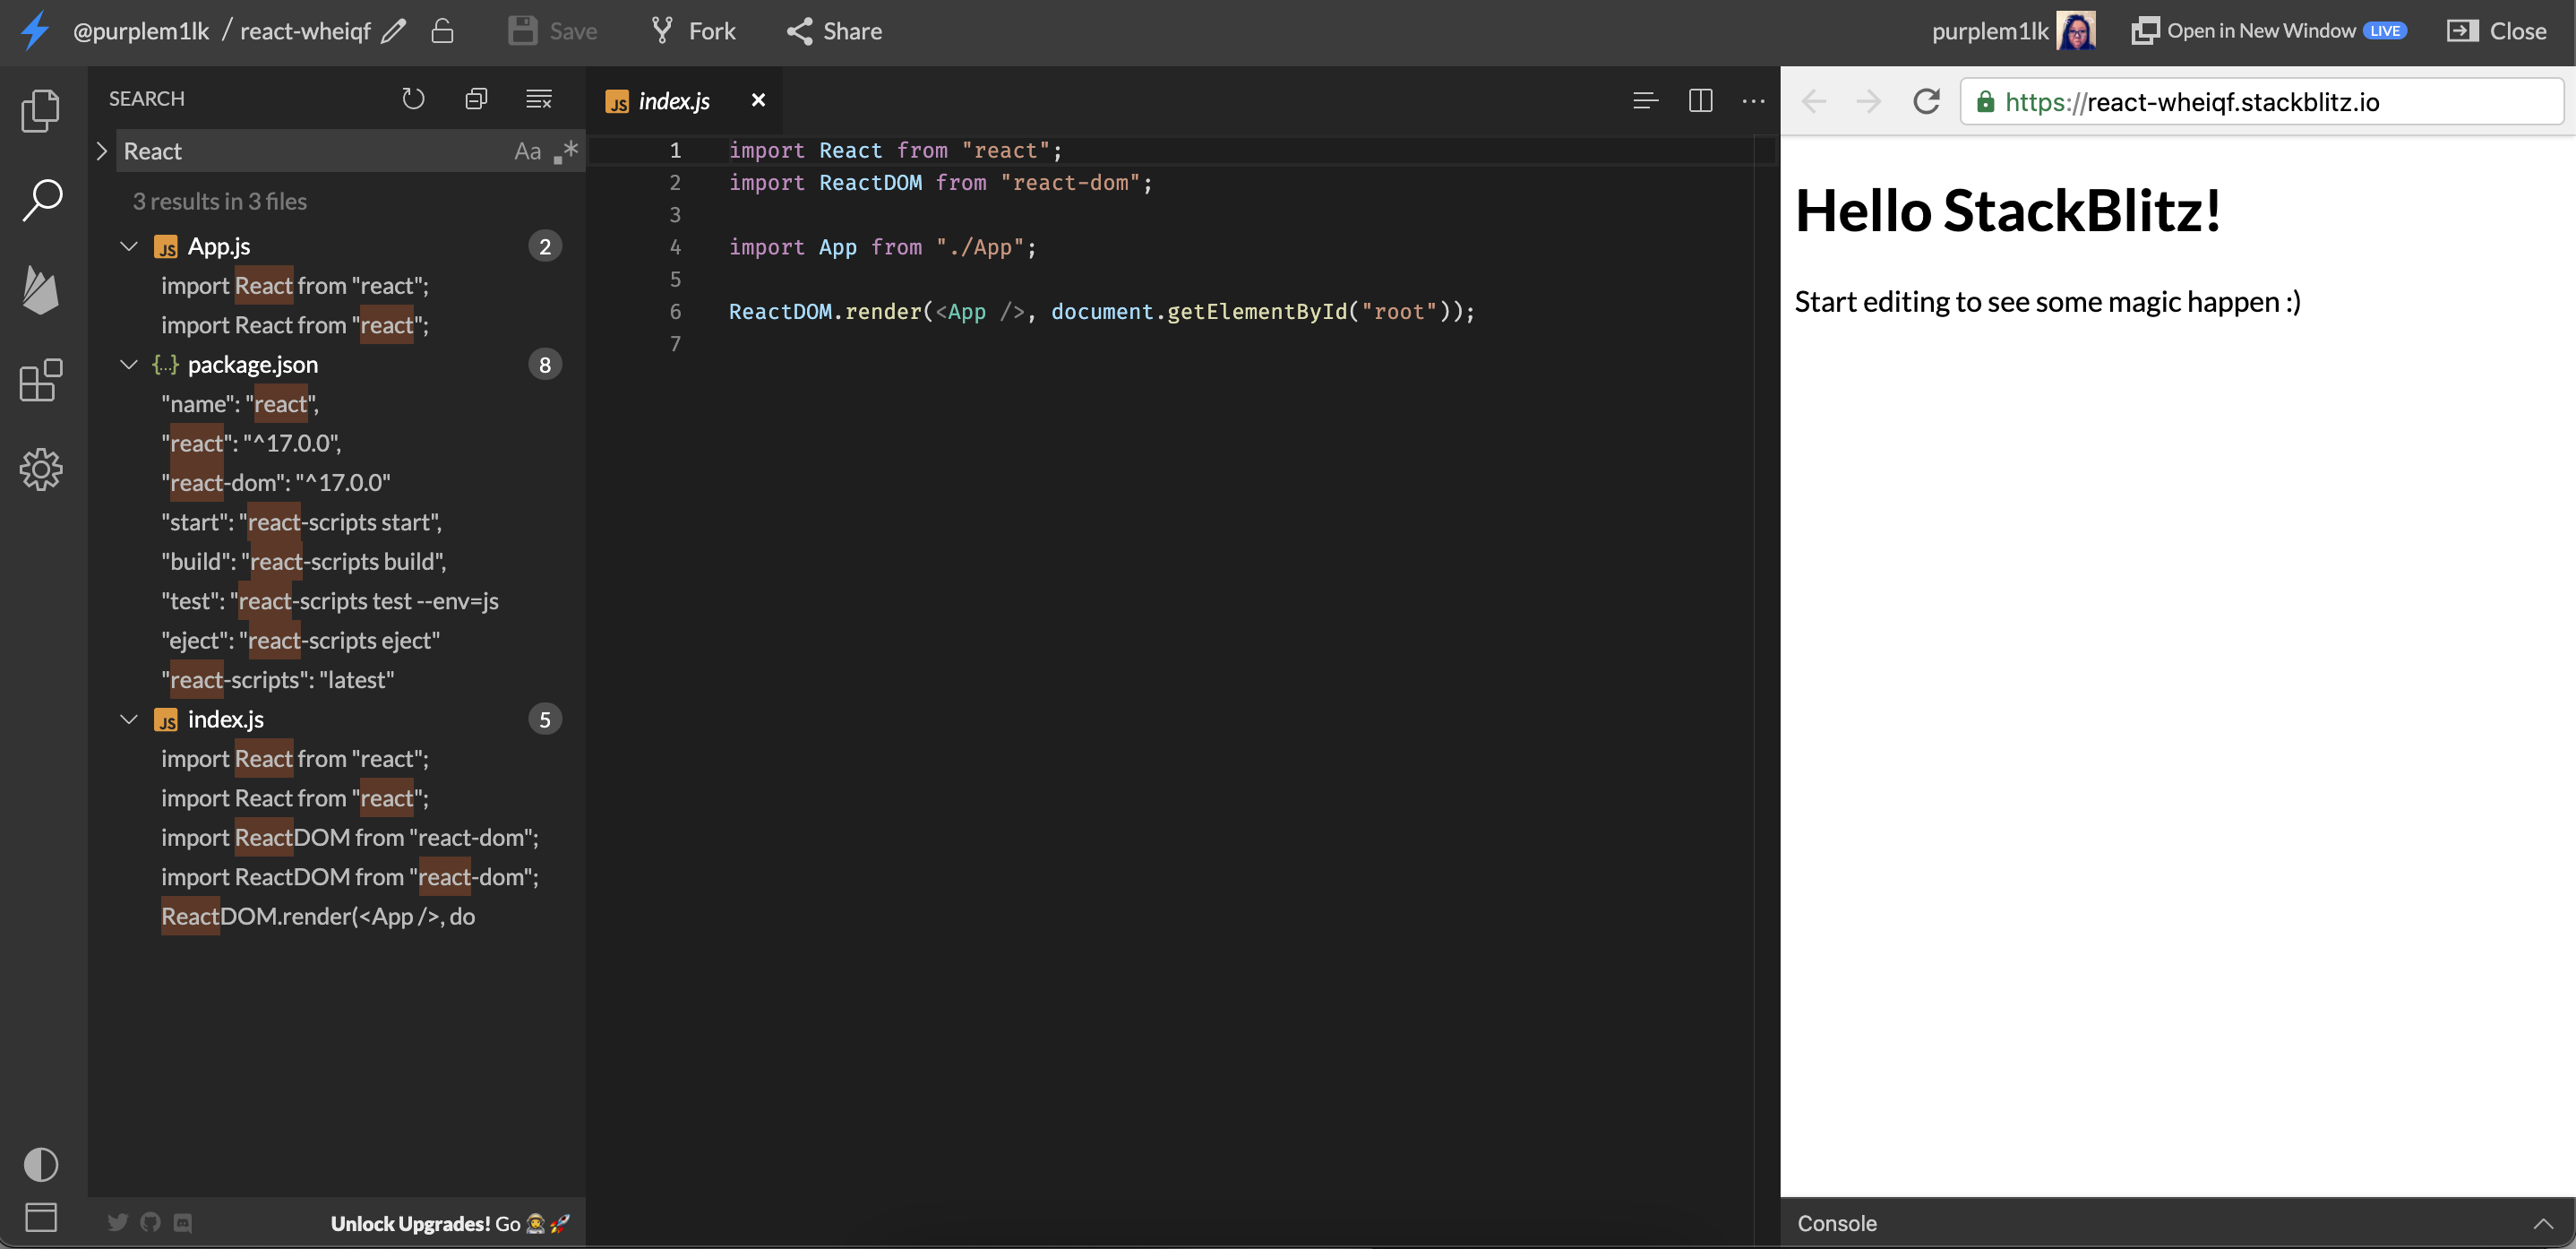Toggle Match Case (Aa) option
The image size is (2576, 1249).
528,151
